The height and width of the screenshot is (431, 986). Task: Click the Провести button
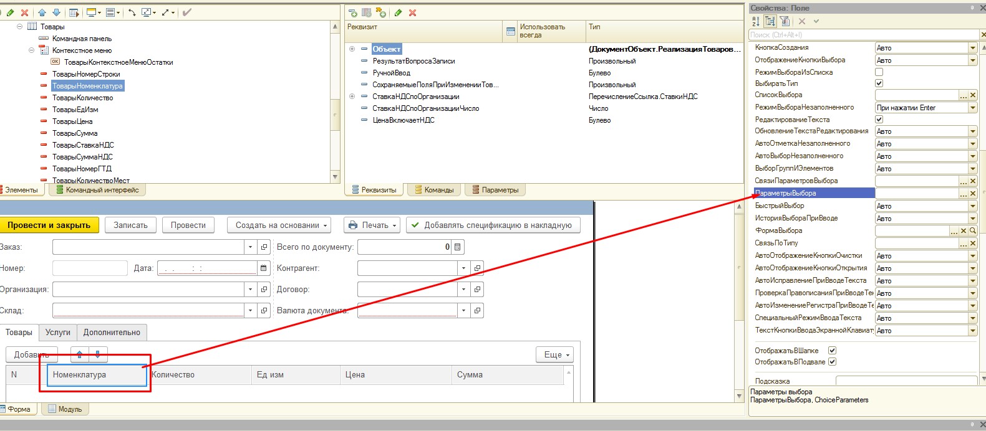(x=188, y=225)
